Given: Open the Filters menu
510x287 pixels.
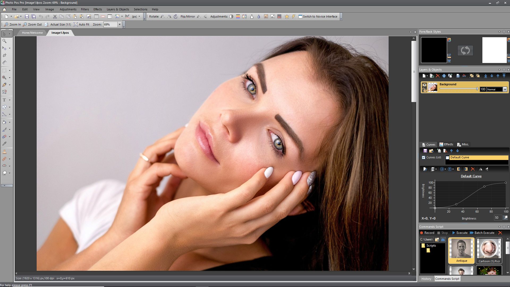Looking at the screenshot, I should (85, 9).
